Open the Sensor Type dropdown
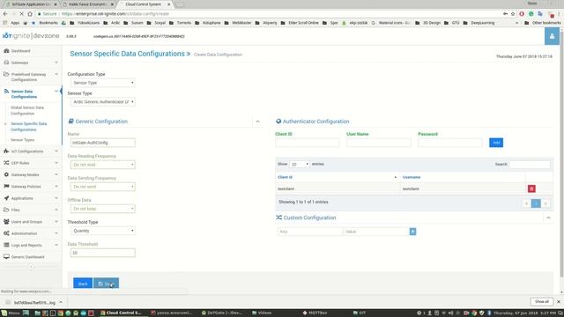 click(103, 102)
